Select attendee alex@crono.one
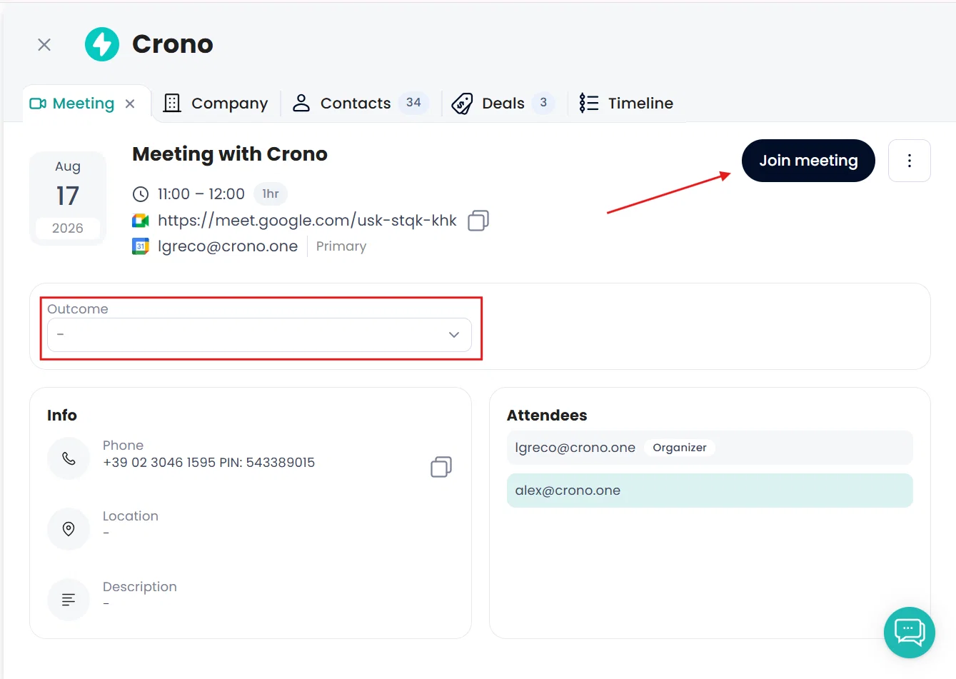The width and height of the screenshot is (956, 679). (710, 491)
